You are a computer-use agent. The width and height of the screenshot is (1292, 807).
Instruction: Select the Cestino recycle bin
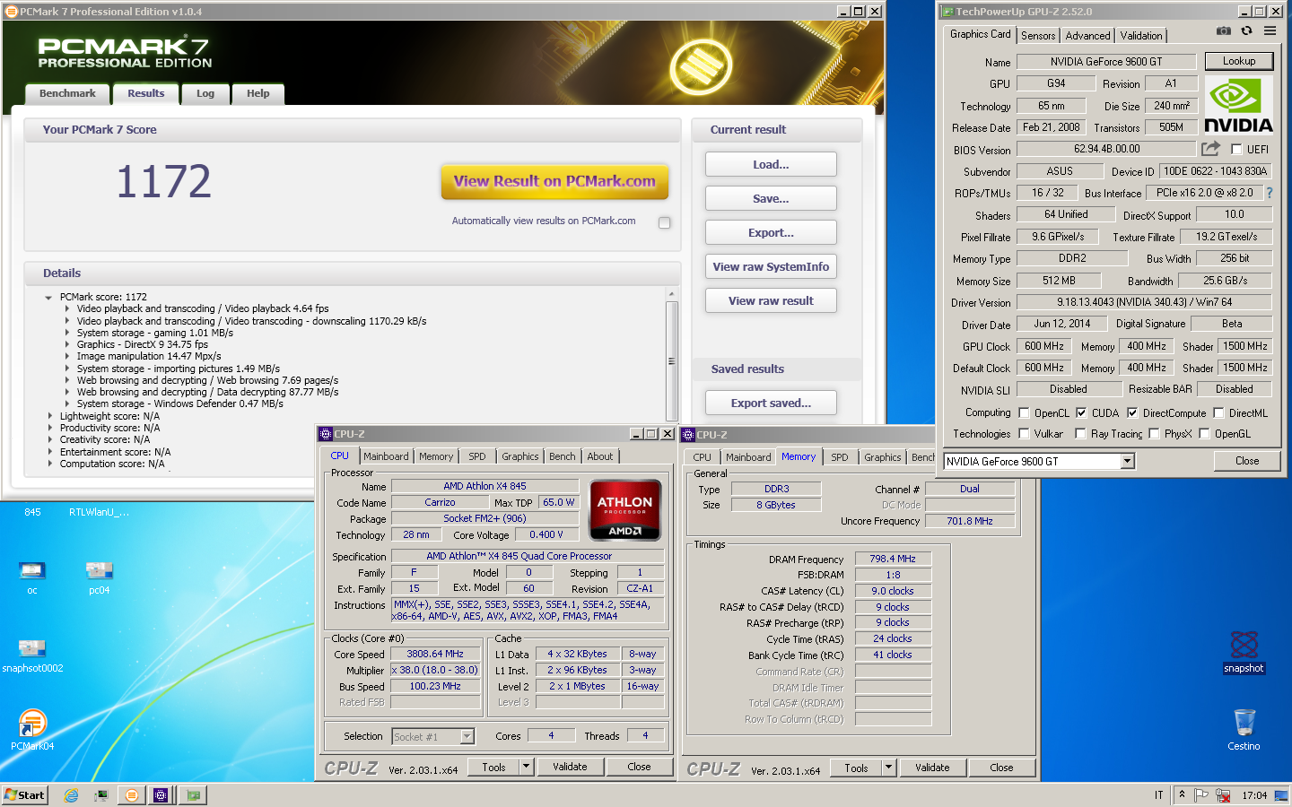pos(1244,729)
